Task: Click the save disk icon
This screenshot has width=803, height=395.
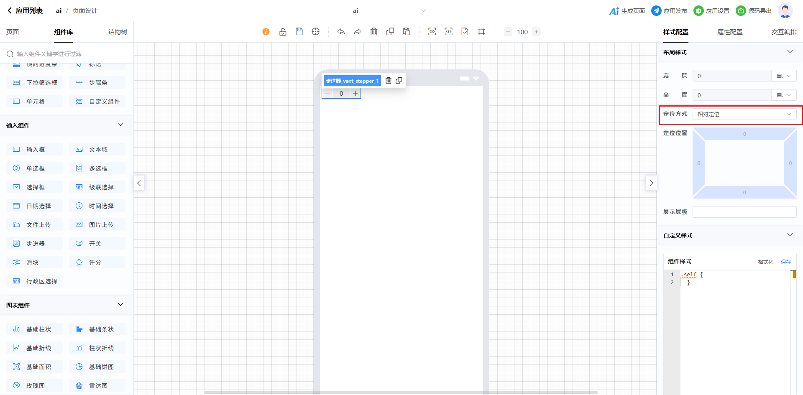Action: pyautogui.click(x=299, y=32)
